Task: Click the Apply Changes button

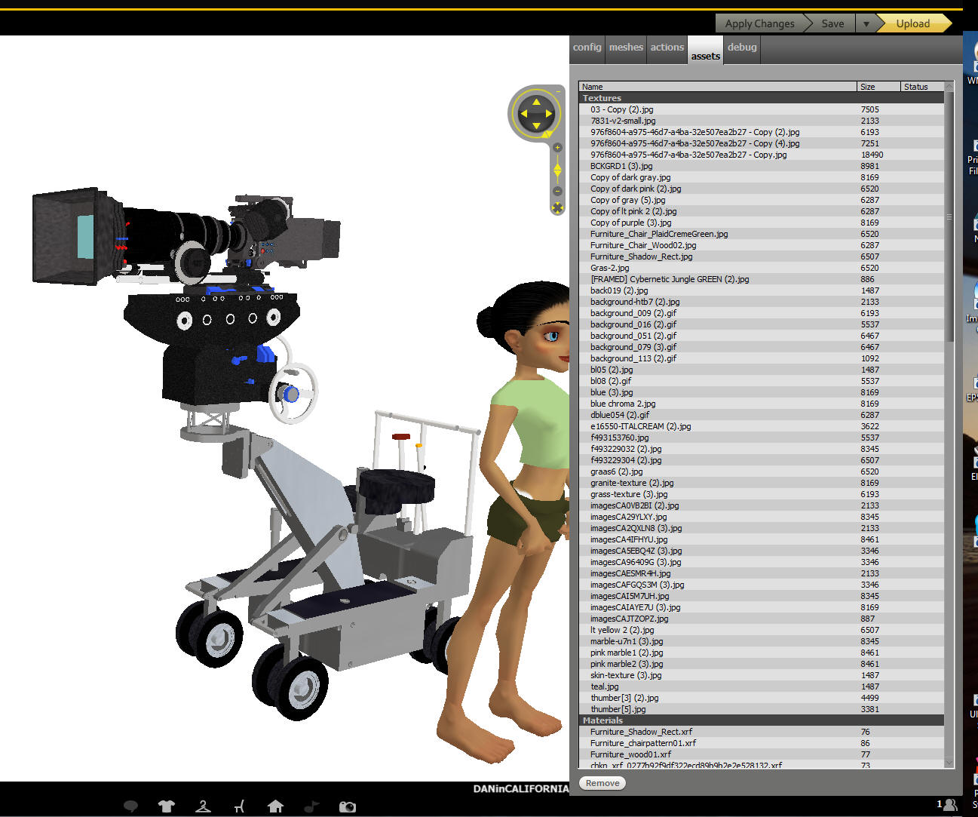Action: [x=759, y=24]
